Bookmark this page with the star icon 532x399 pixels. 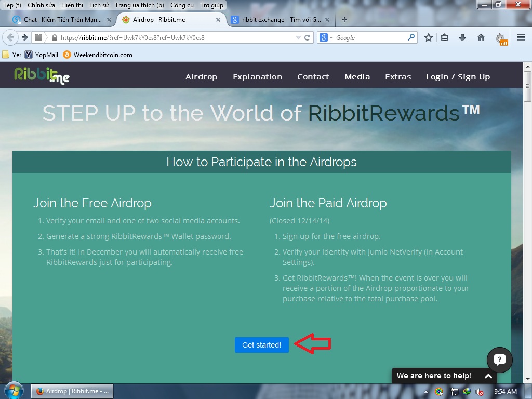point(429,37)
